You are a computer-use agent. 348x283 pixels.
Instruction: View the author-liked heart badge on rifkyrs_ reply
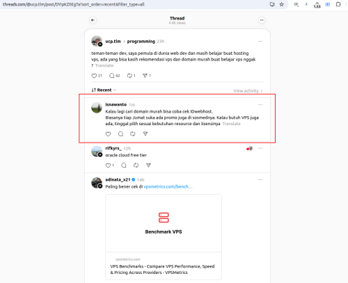[250, 149]
